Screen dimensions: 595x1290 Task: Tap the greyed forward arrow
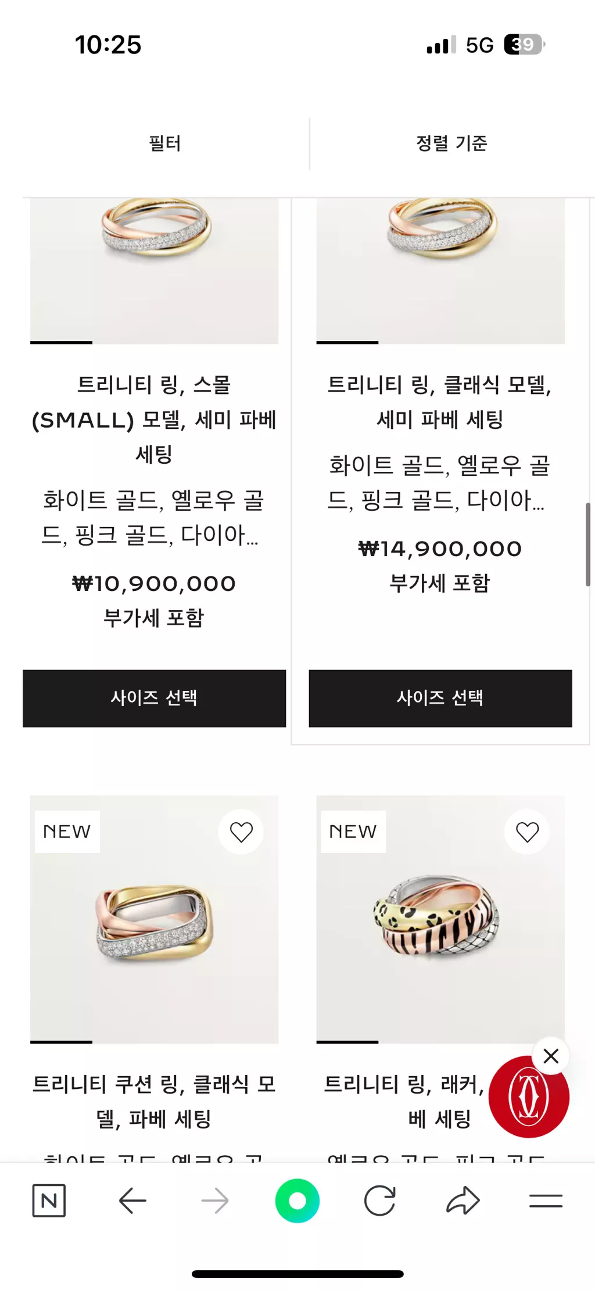tap(215, 1201)
